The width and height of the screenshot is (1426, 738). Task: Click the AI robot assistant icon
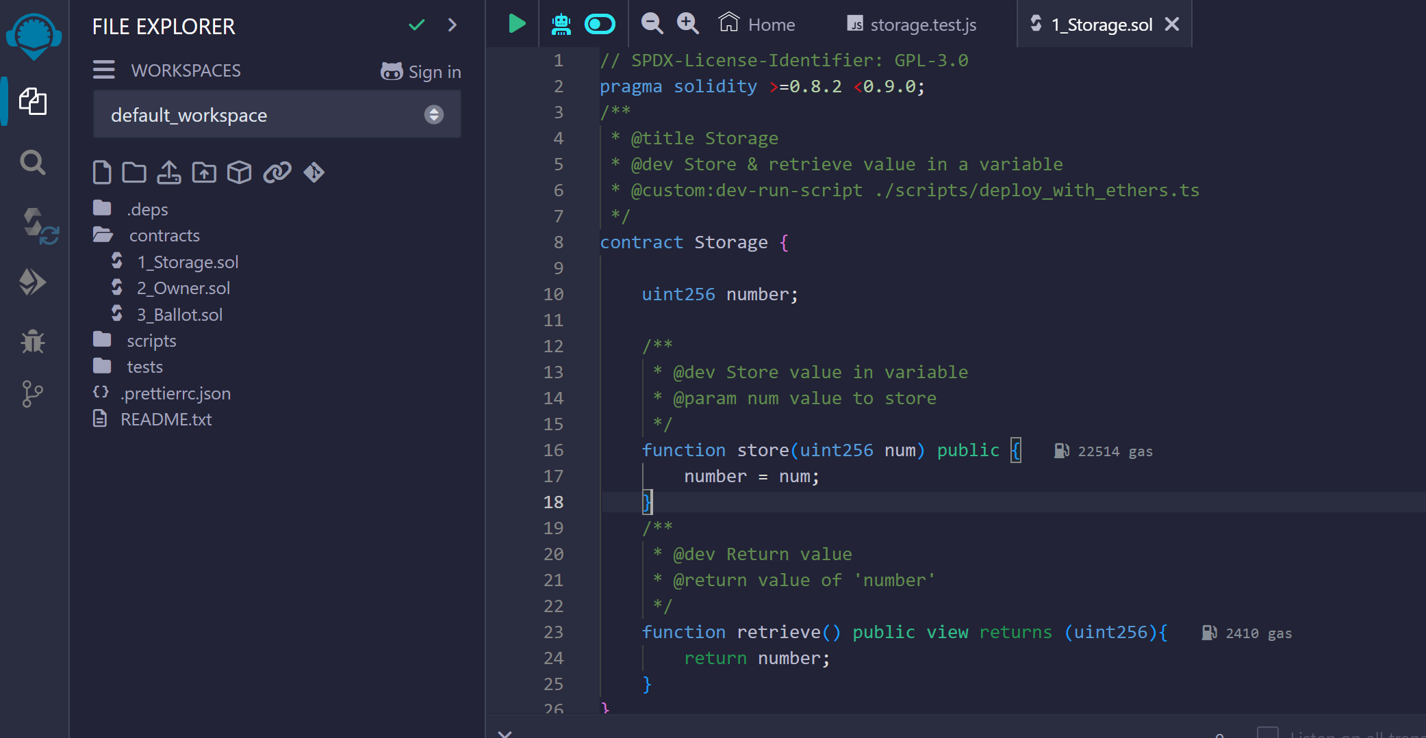pyautogui.click(x=561, y=24)
